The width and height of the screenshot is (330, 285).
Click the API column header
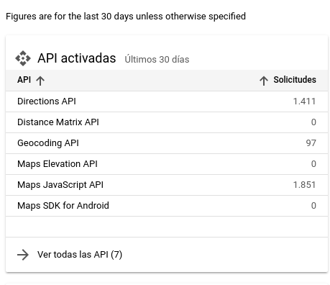pyautogui.click(x=24, y=80)
